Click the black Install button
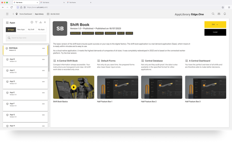 [215, 32]
